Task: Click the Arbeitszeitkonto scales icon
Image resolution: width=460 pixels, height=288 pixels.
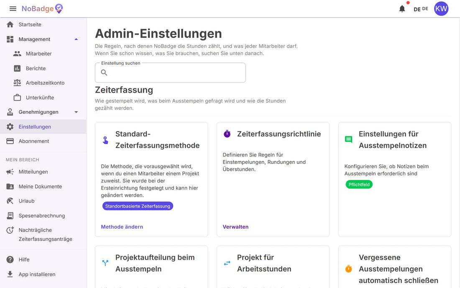Action: [x=17, y=83]
